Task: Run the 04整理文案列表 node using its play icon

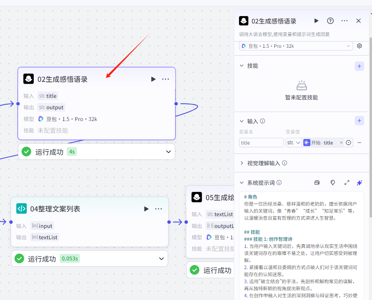Action: point(146,209)
